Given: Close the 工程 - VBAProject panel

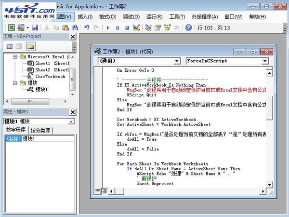Looking at the screenshot, I should [x=73, y=37].
